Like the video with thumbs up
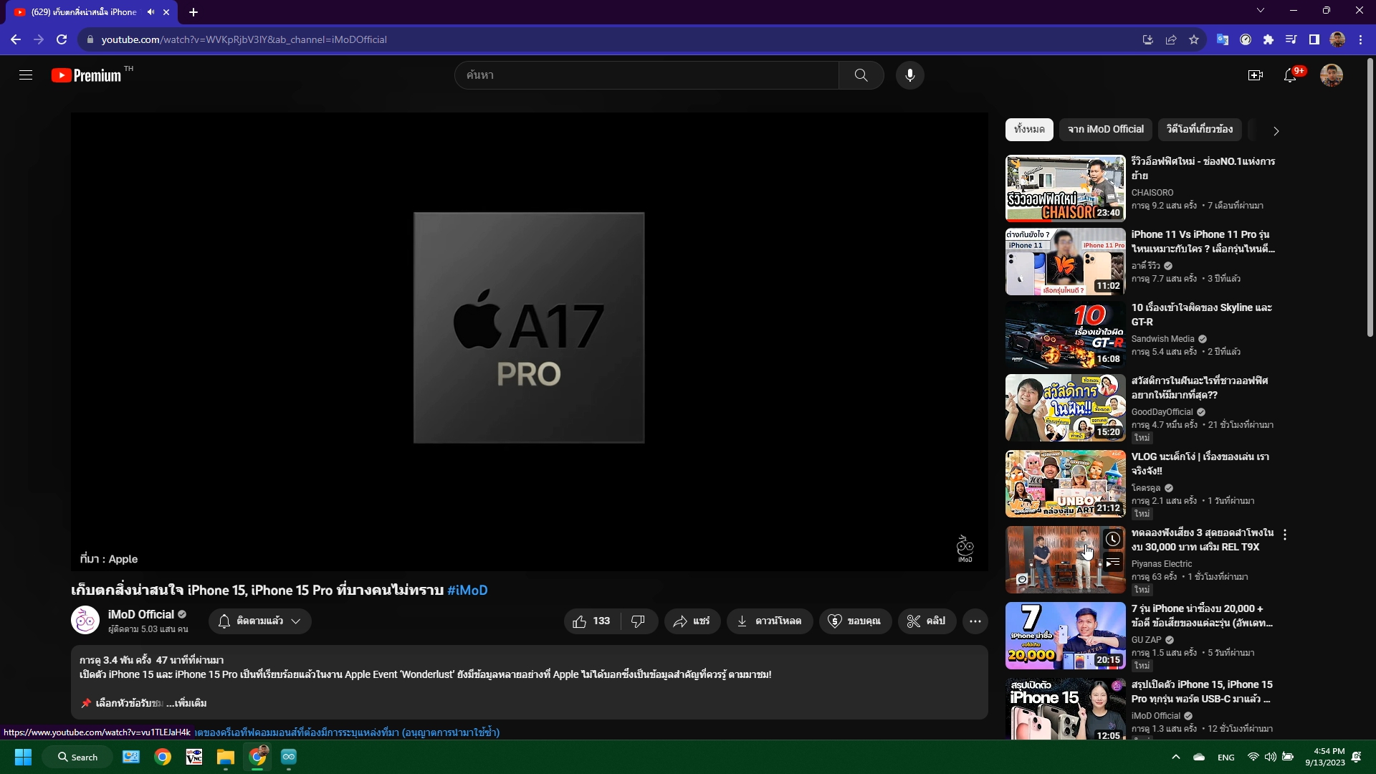 (593, 621)
